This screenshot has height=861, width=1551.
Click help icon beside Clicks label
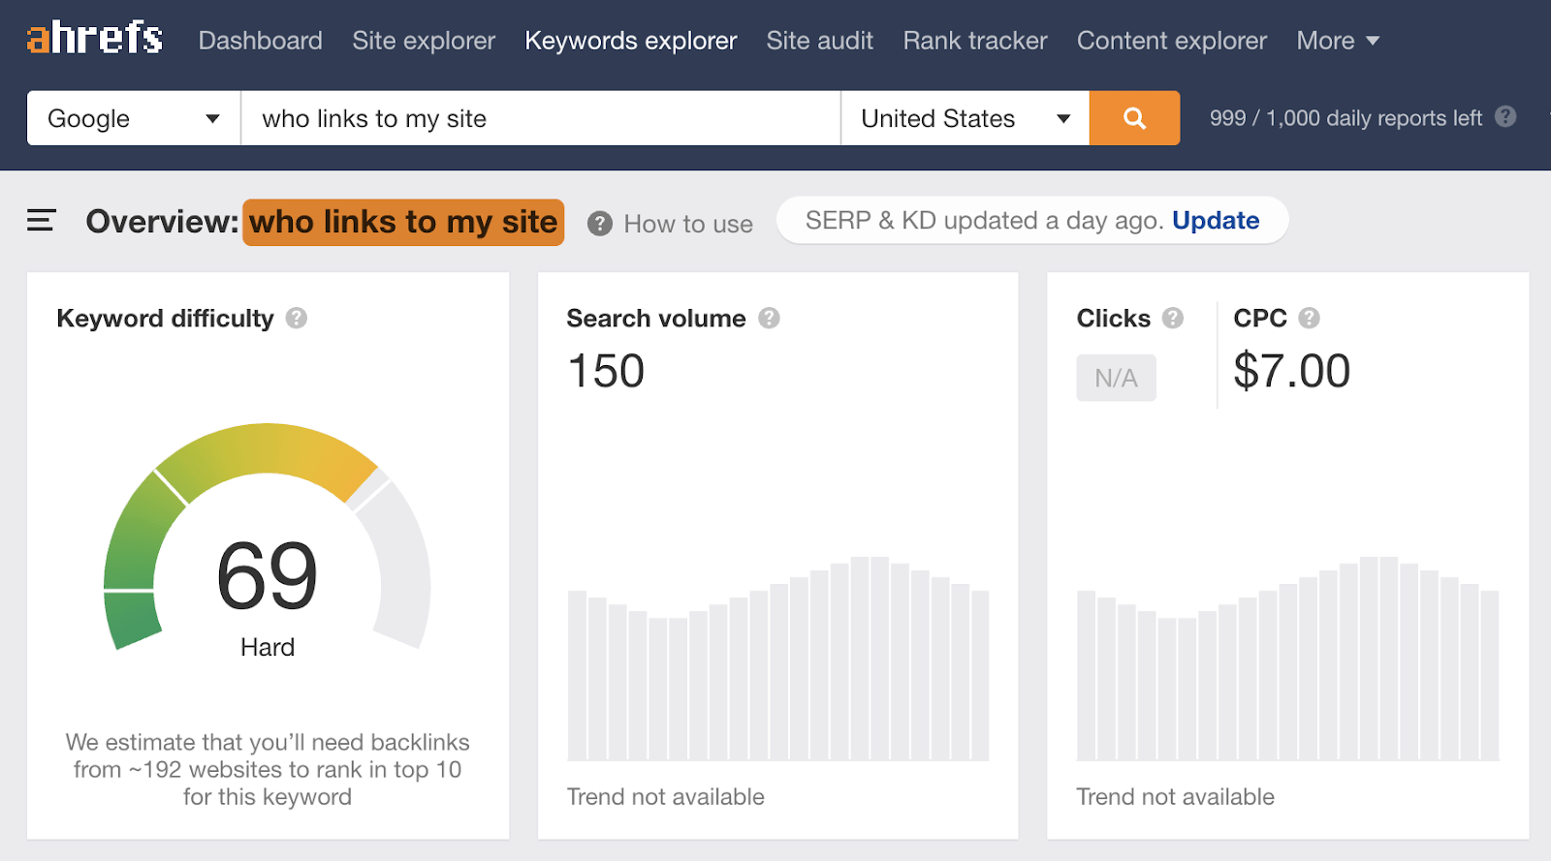1173,318
